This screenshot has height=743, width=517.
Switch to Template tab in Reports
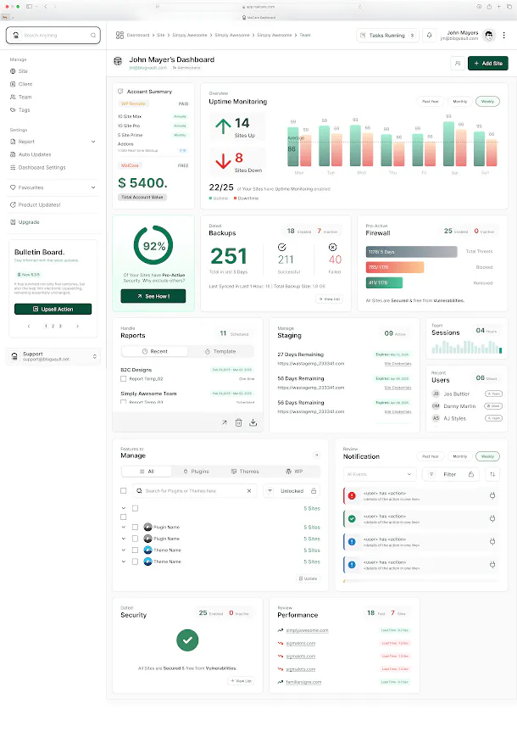pyautogui.click(x=220, y=352)
